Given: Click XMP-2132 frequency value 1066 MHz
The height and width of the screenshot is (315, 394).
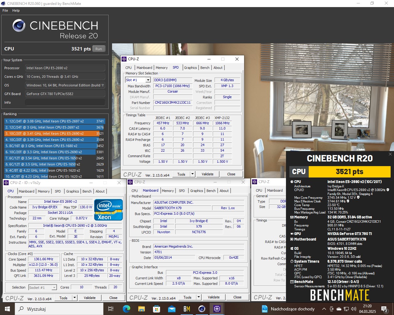Looking at the screenshot, I should 222,123.
